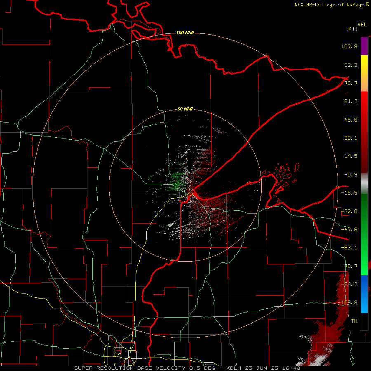The height and width of the screenshot is (371, 371).
Task: Click the 45.6 velocity scale value
Action: 351,120
